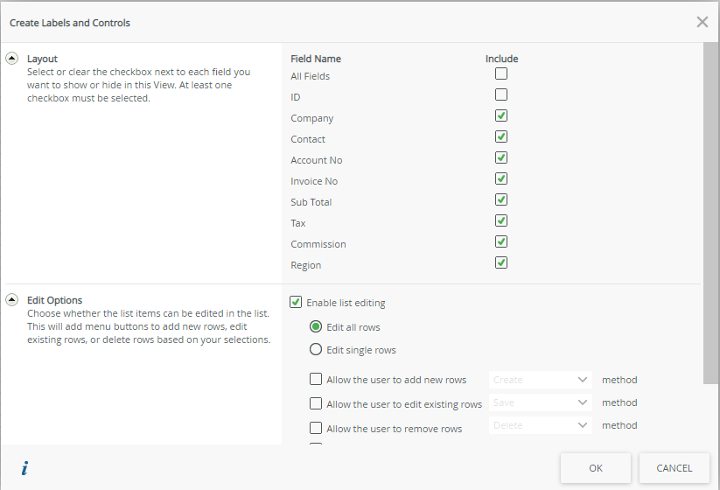Select the Edit all rows option
This screenshot has height=490, width=720.
tap(316, 327)
